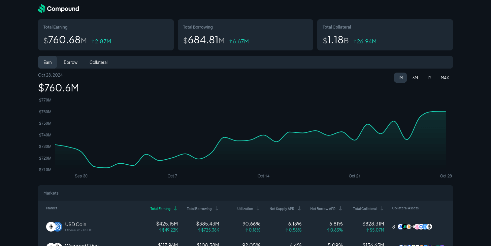
Task: Click the Total Earning column header
Action: pos(160,209)
